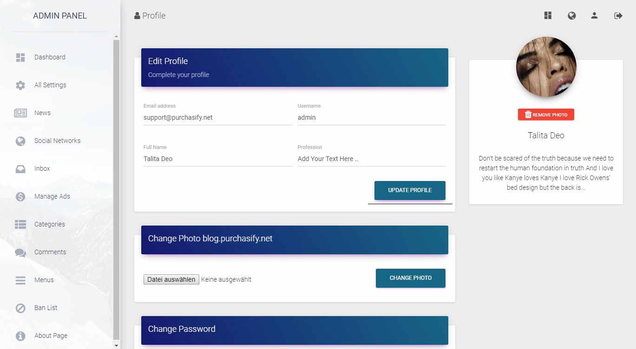The image size is (636, 349).
Task: Click the sidebar scrollbar down arrow
Action: [116, 345]
